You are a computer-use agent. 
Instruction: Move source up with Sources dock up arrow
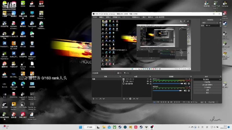(x=134, y=99)
